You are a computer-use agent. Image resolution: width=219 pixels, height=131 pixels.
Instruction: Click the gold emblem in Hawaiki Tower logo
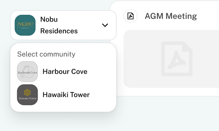pyautogui.click(x=28, y=92)
